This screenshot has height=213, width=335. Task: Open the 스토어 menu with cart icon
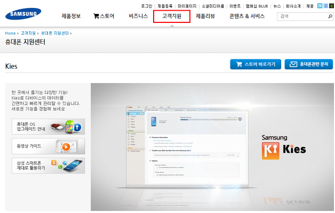[103, 16]
